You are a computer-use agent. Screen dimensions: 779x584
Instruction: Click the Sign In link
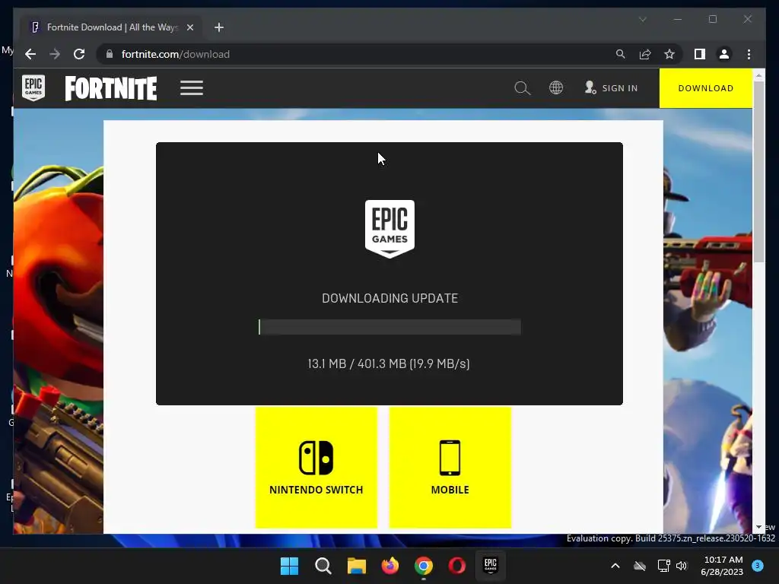tap(612, 88)
